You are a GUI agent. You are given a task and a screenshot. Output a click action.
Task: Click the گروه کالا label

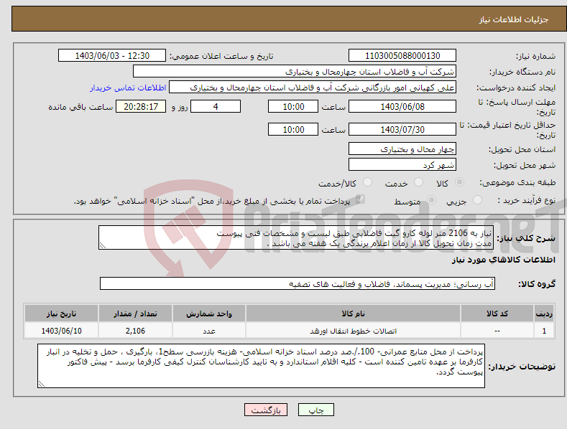537,284
